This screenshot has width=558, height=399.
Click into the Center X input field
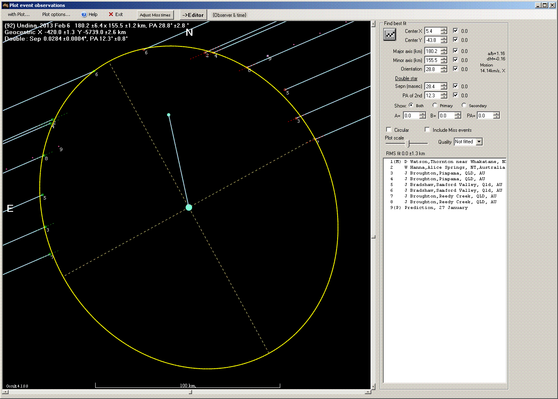point(432,31)
